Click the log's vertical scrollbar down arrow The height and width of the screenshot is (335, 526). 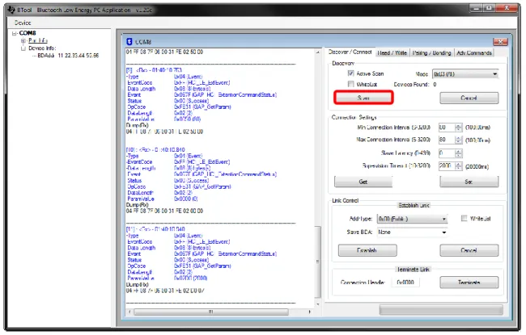(x=318, y=304)
